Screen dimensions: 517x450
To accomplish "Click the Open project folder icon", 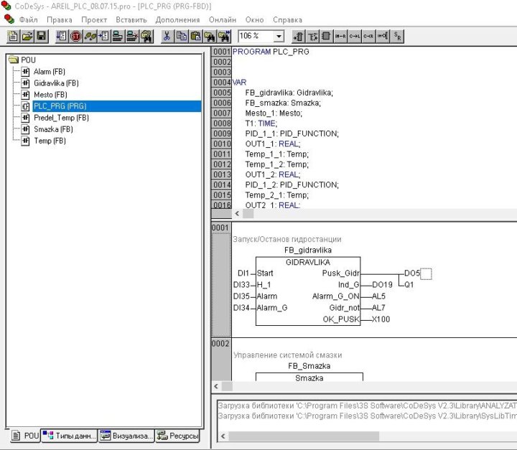I will click(x=27, y=36).
